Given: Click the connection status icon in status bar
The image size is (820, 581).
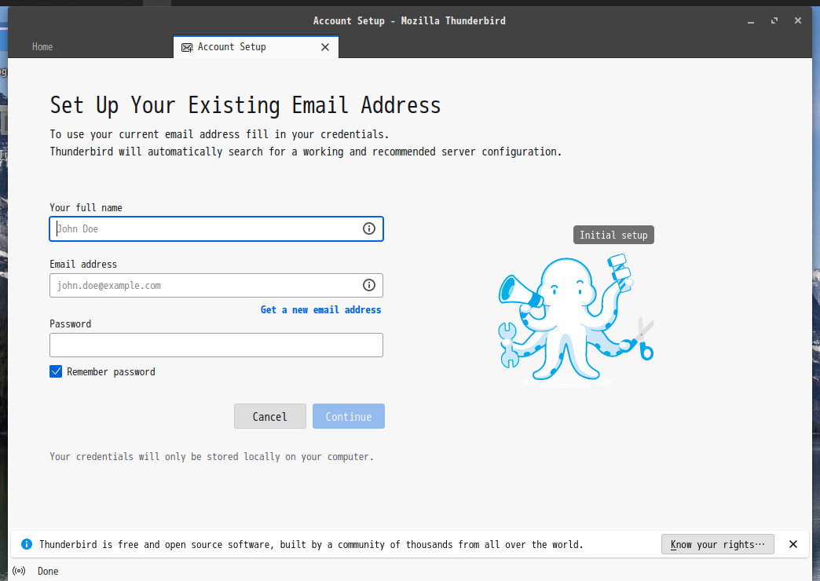Looking at the screenshot, I should 19,571.
